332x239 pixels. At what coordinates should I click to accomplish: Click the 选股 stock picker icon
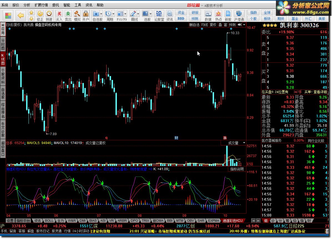click(145, 14)
